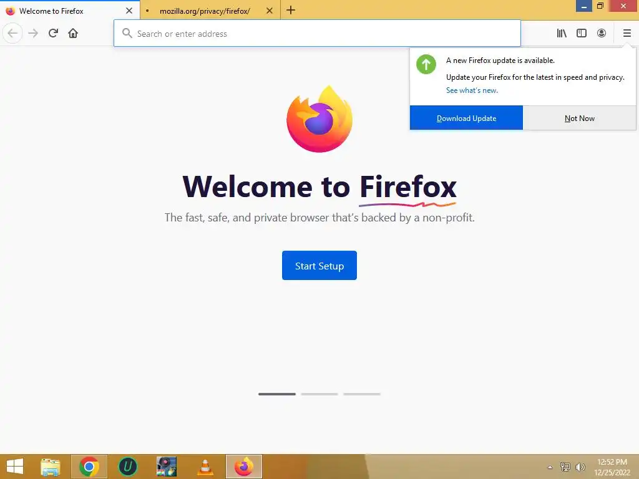Open the Firefox home page icon
This screenshot has height=479, width=639.
[73, 34]
